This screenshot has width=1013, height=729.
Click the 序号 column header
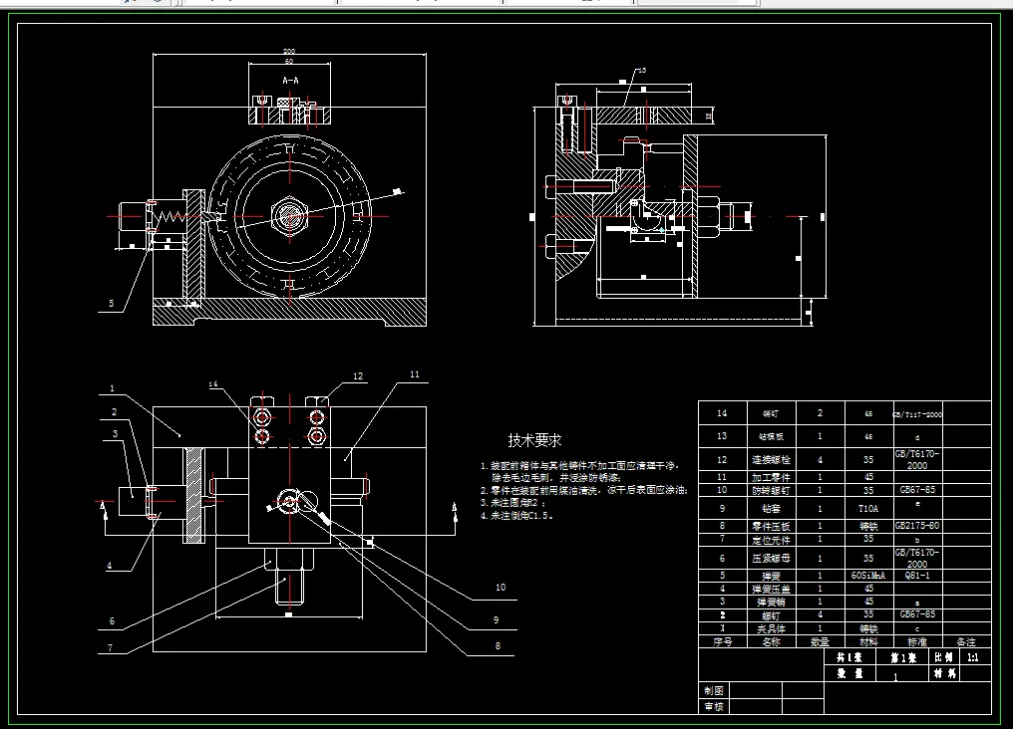click(x=722, y=642)
